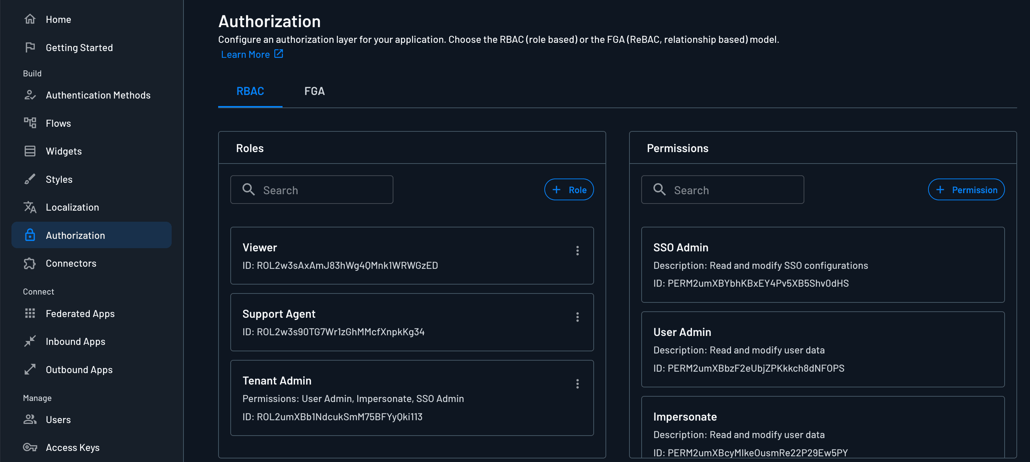Open the kebab menu for Viewer role
This screenshot has width=1030, height=462.
(577, 251)
